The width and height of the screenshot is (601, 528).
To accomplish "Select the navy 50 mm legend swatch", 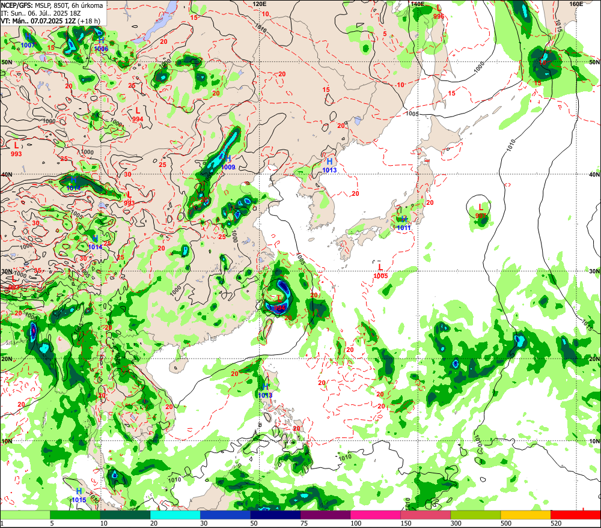I will pos(276,515).
